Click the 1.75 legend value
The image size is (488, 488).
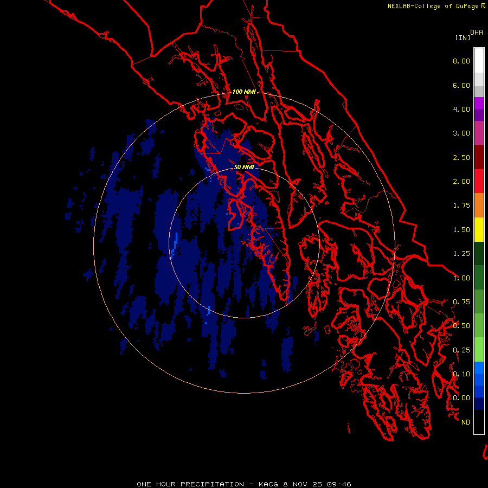[461, 206]
